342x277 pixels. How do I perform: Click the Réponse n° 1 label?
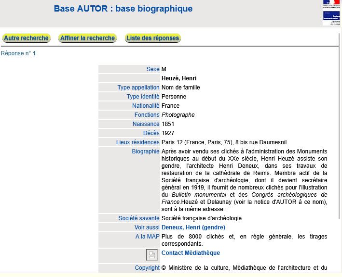[18, 53]
